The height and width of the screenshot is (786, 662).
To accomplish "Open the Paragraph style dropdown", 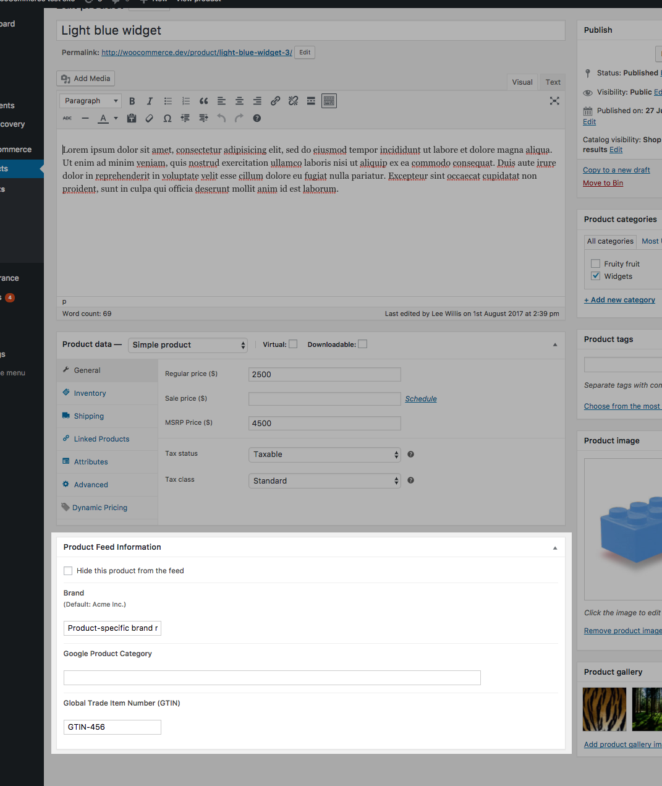I will (x=90, y=101).
